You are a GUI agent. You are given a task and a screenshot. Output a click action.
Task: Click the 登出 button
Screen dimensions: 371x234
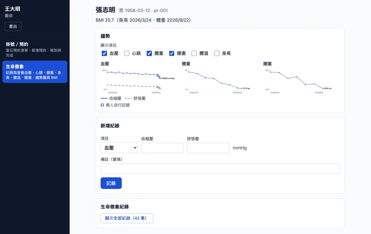click(x=13, y=26)
